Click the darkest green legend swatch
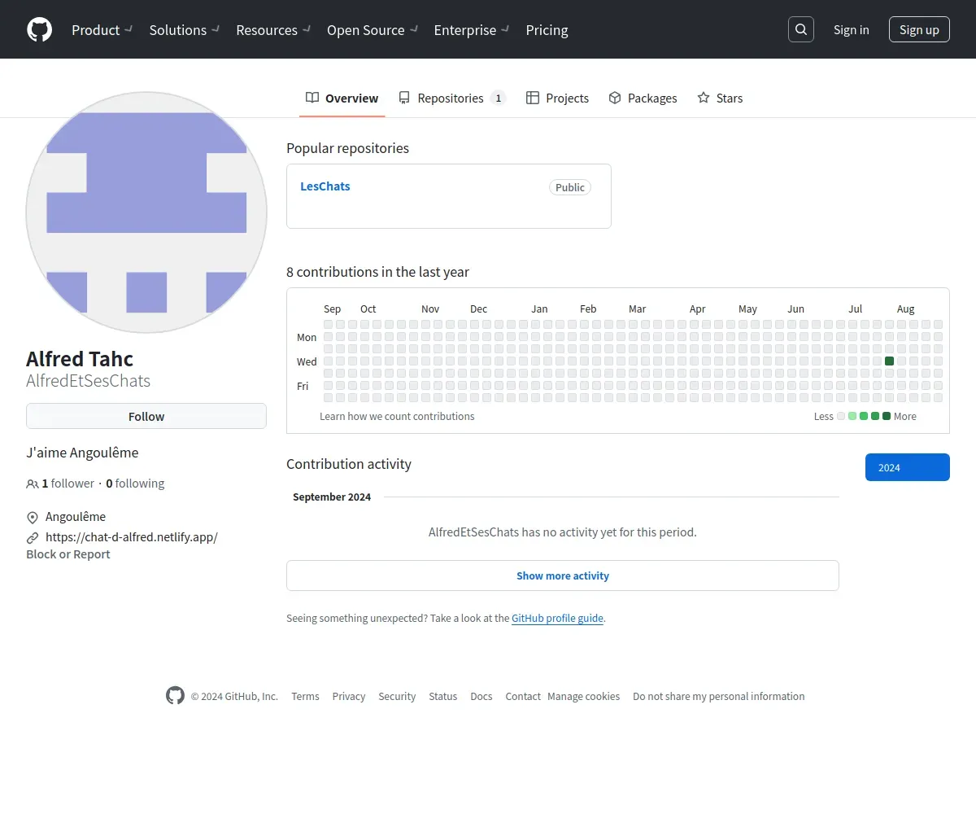 click(887, 416)
